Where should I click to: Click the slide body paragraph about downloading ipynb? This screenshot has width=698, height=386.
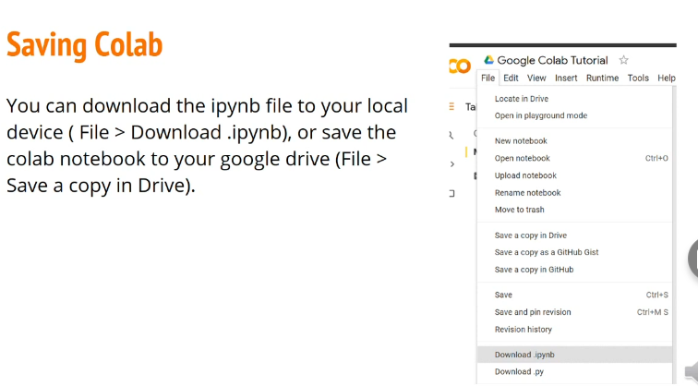click(207, 146)
